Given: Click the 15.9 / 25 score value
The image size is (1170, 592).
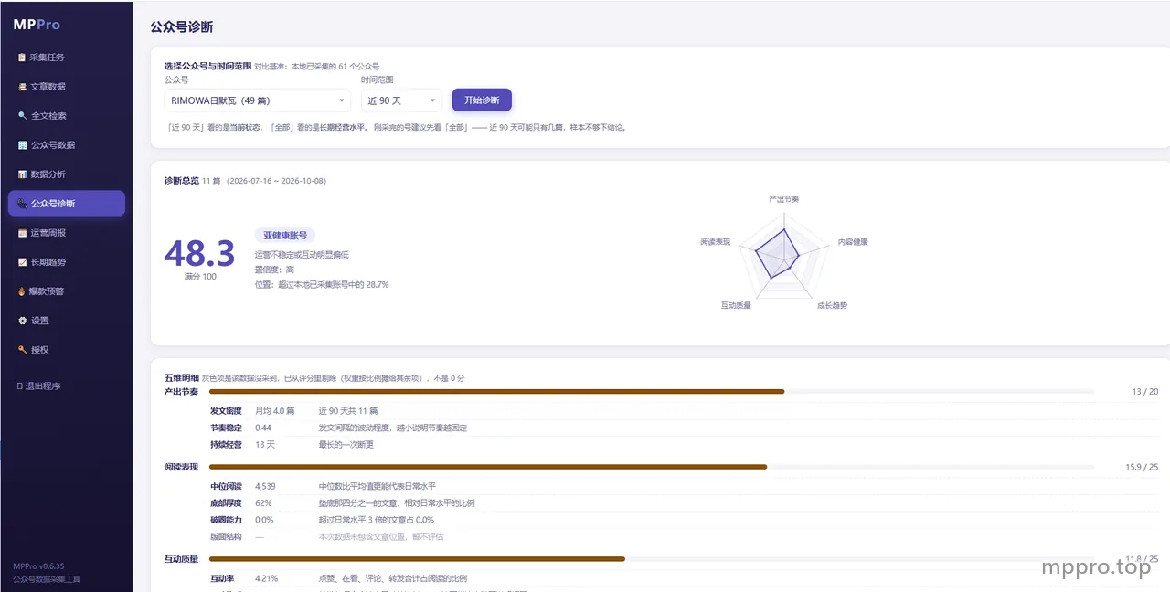Looking at the screenshot, I should [x=1142, y=467].
